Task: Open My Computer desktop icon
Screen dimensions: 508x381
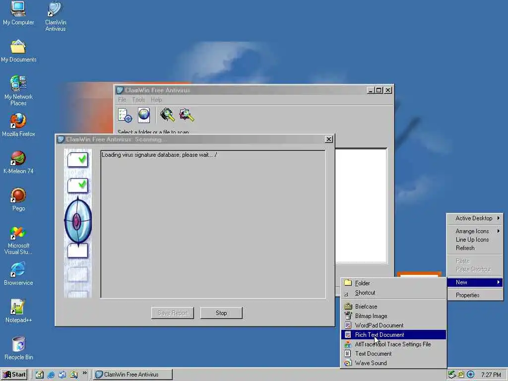Action: 18,13
